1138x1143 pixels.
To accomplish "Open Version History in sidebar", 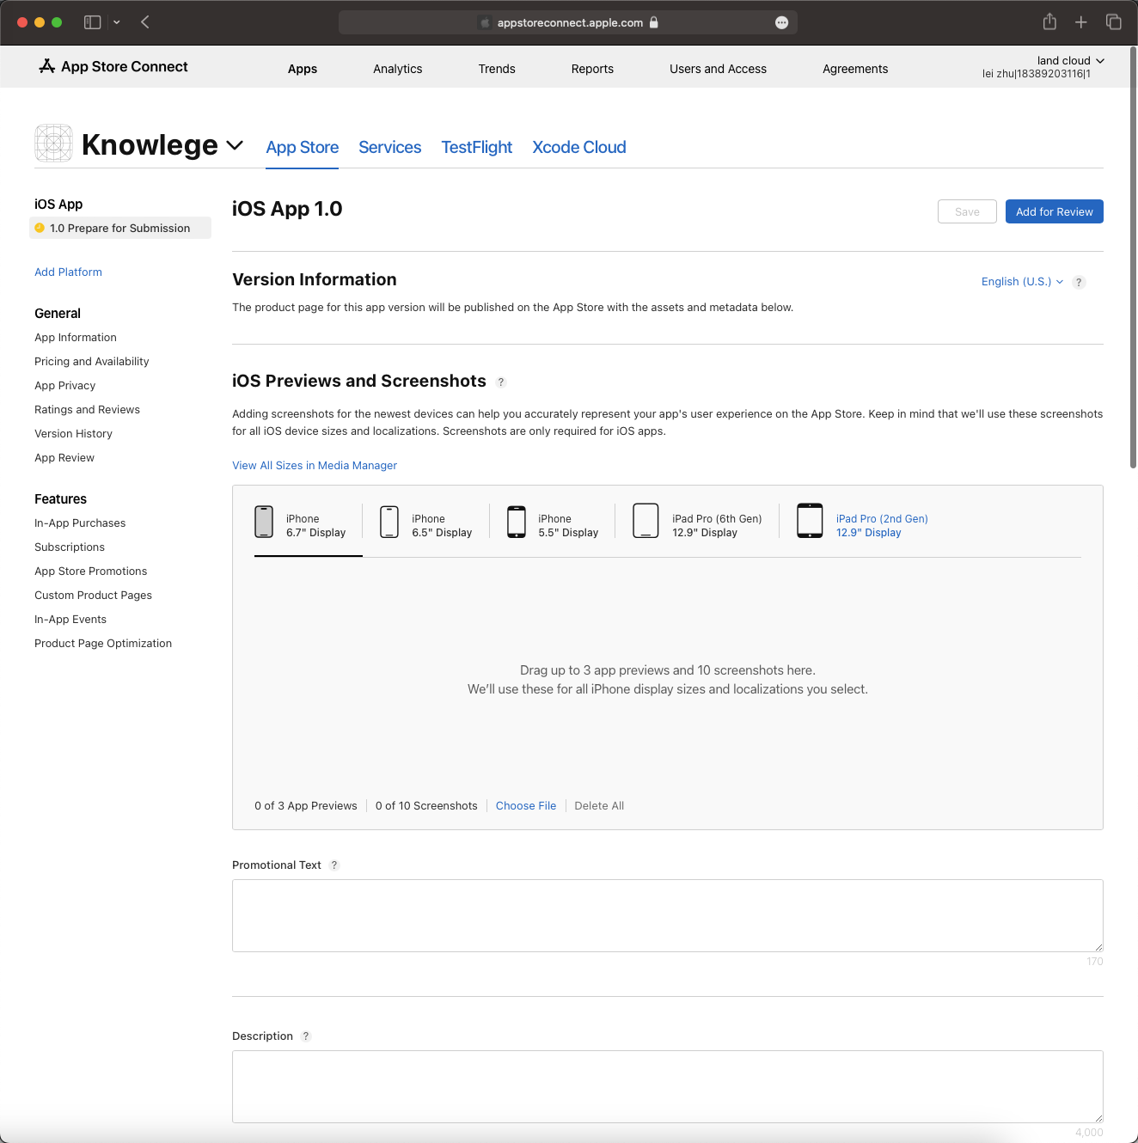I will [x=73, y=434].
